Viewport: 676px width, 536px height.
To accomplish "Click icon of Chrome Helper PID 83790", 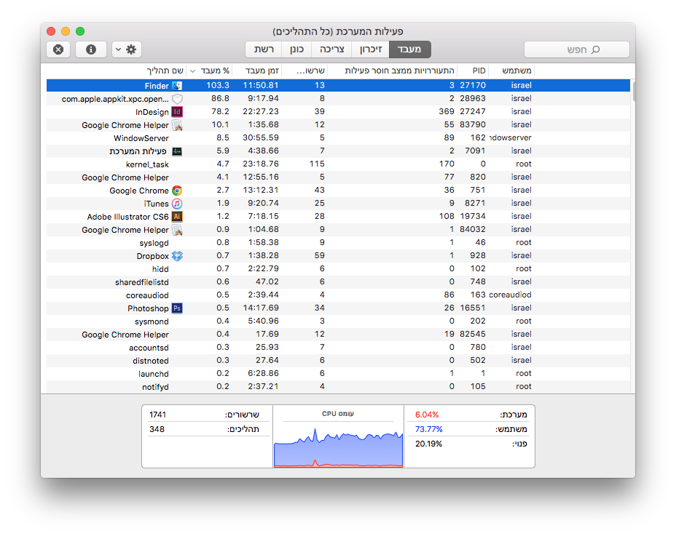I will [177, 125].
